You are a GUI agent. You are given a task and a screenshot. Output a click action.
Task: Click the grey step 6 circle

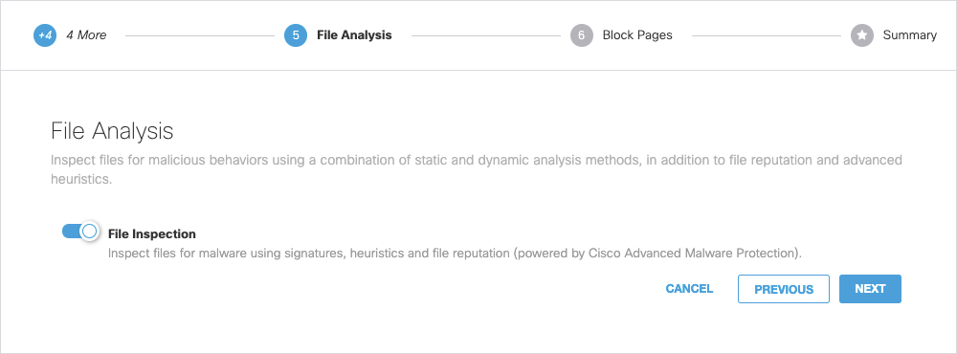pos(582,35)
